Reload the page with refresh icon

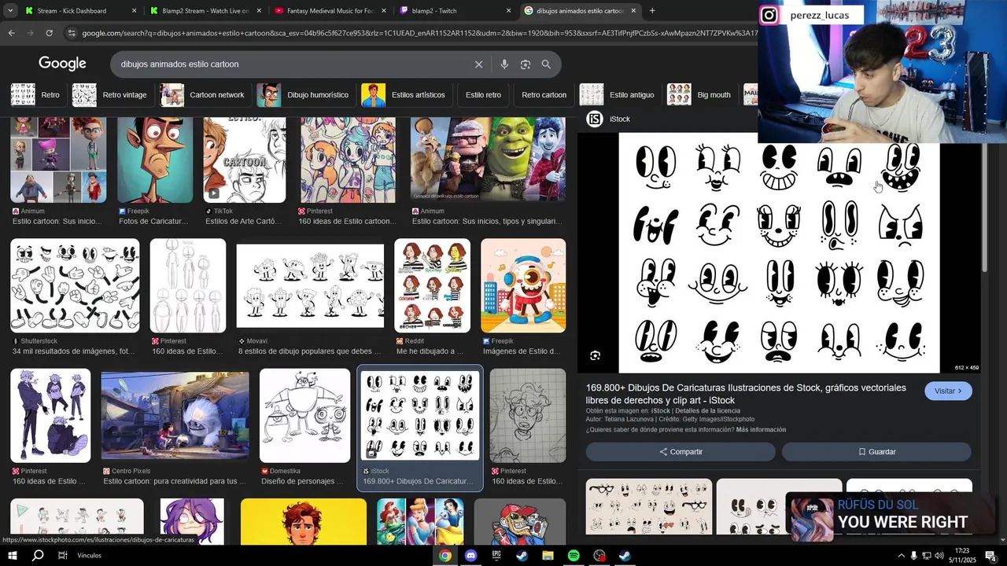(x=49, y=33)
